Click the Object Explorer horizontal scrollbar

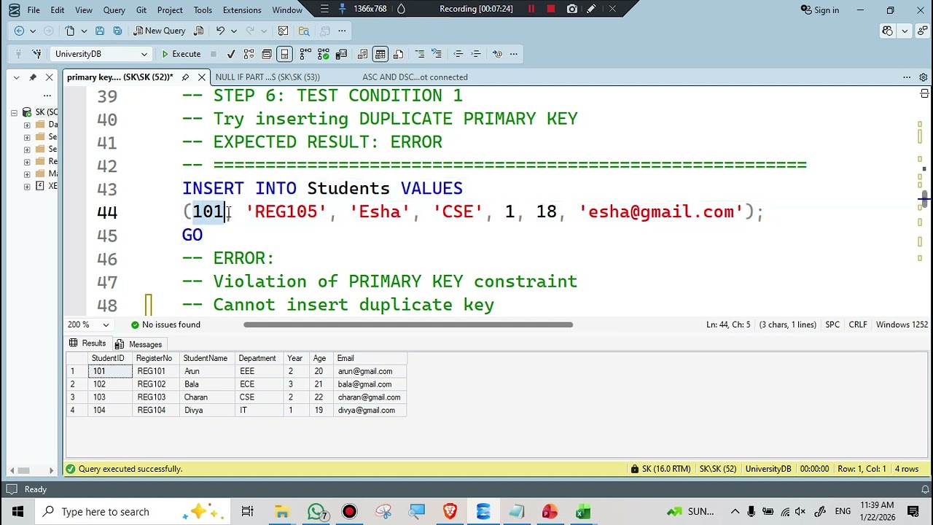pyautogui.click(x=23, y=470)
